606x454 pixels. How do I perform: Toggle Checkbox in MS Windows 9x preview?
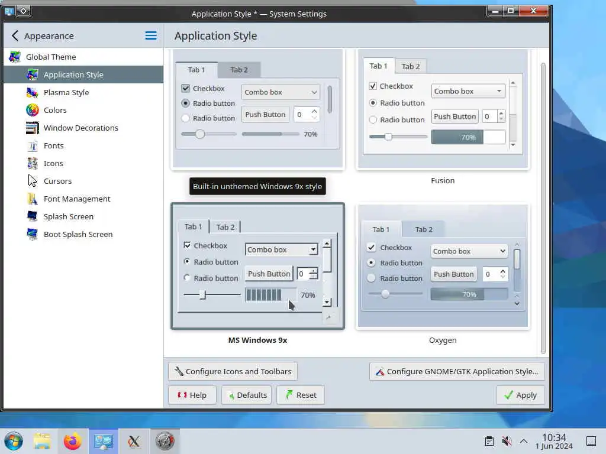(187, 245)
